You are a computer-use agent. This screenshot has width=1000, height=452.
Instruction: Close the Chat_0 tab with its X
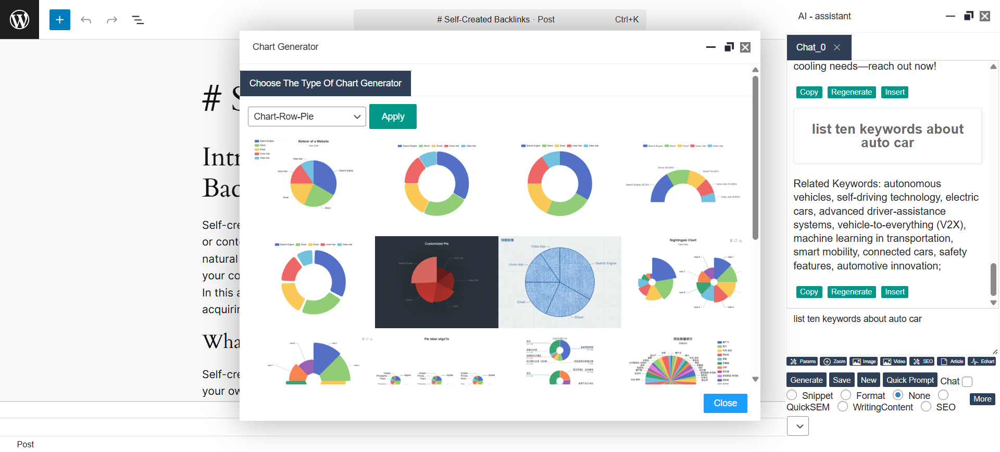click(x=837, y=47)
